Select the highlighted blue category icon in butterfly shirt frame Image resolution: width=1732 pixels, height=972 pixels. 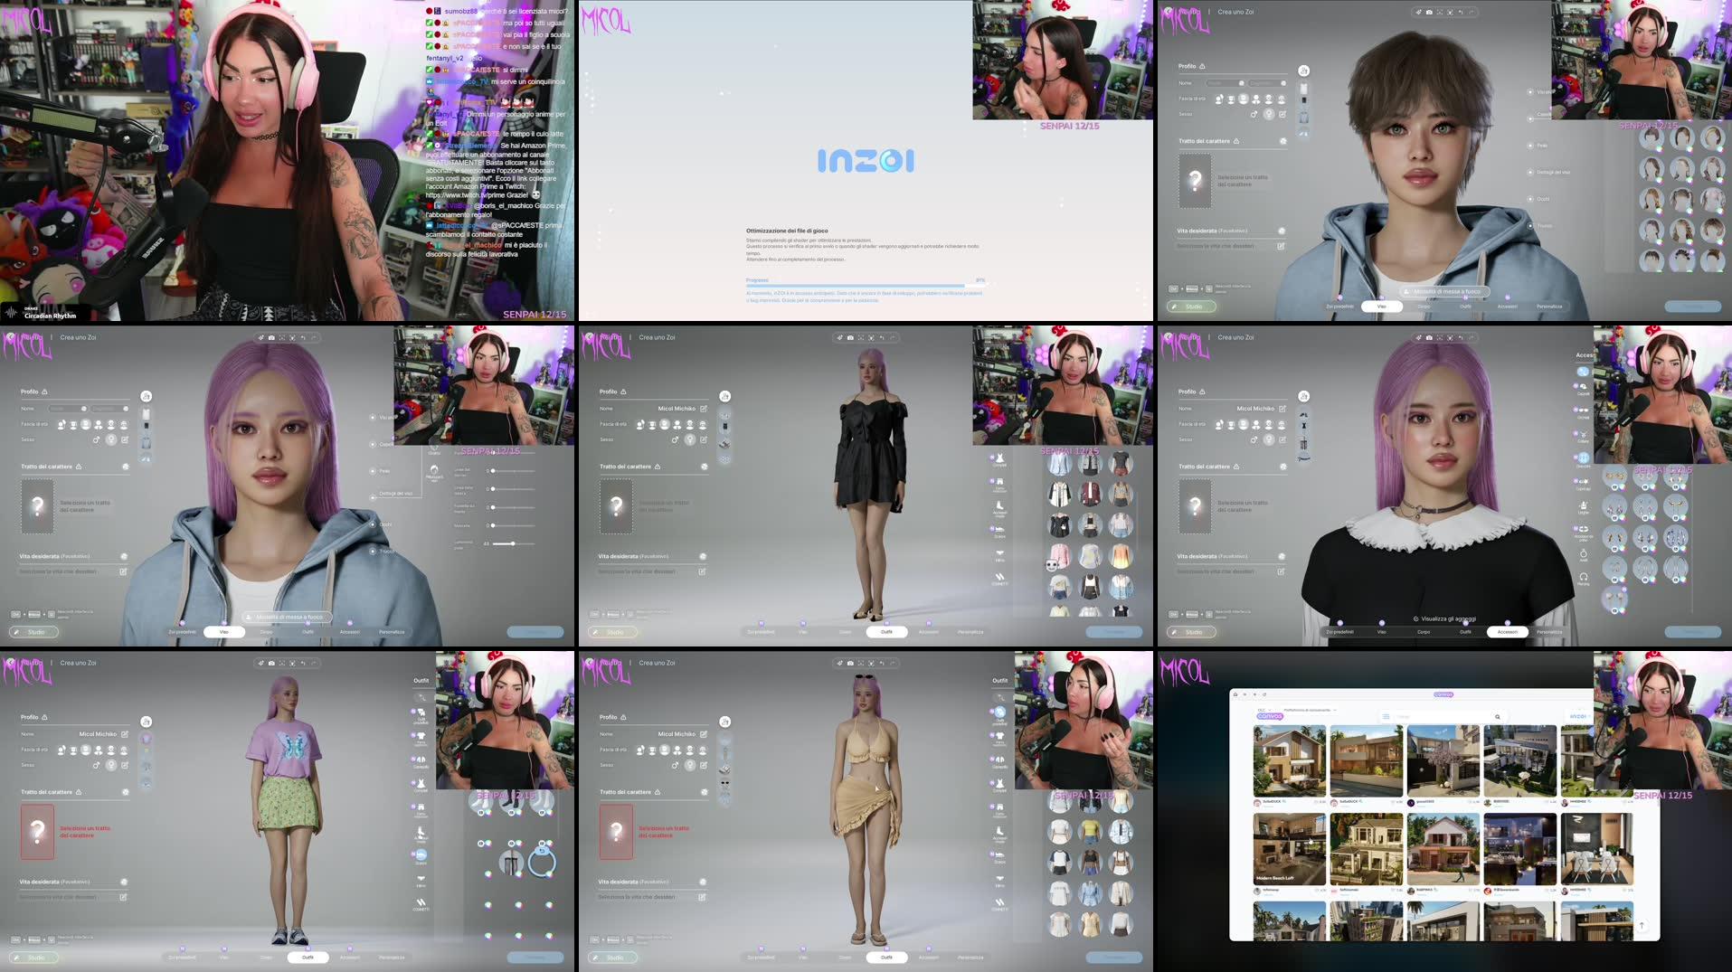[x=421, y=854]
